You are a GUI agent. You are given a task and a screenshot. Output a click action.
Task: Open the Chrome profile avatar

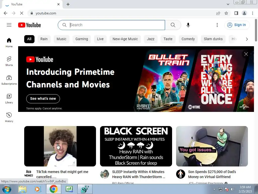[244, 13]
